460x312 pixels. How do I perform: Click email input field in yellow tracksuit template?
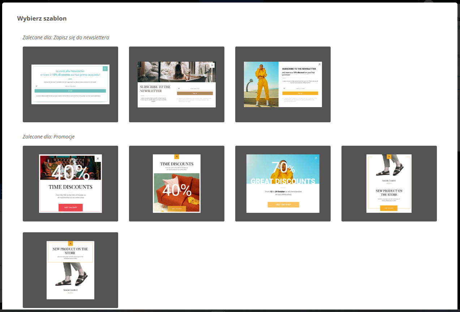[x=300, y=88]
